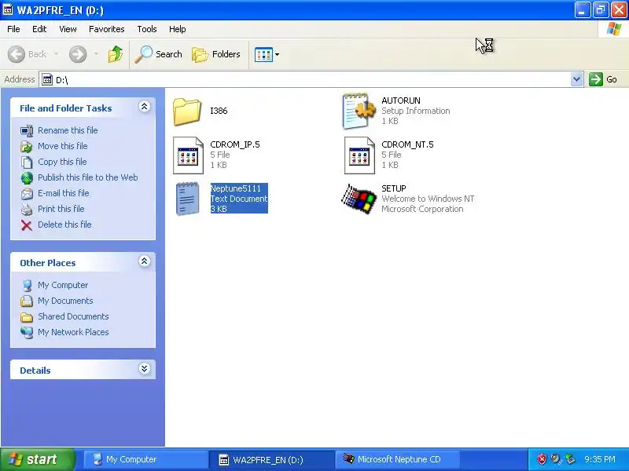Screen dimensions: 629x471
Task: Open the Tools menu
Action: (x=147, y=29)
